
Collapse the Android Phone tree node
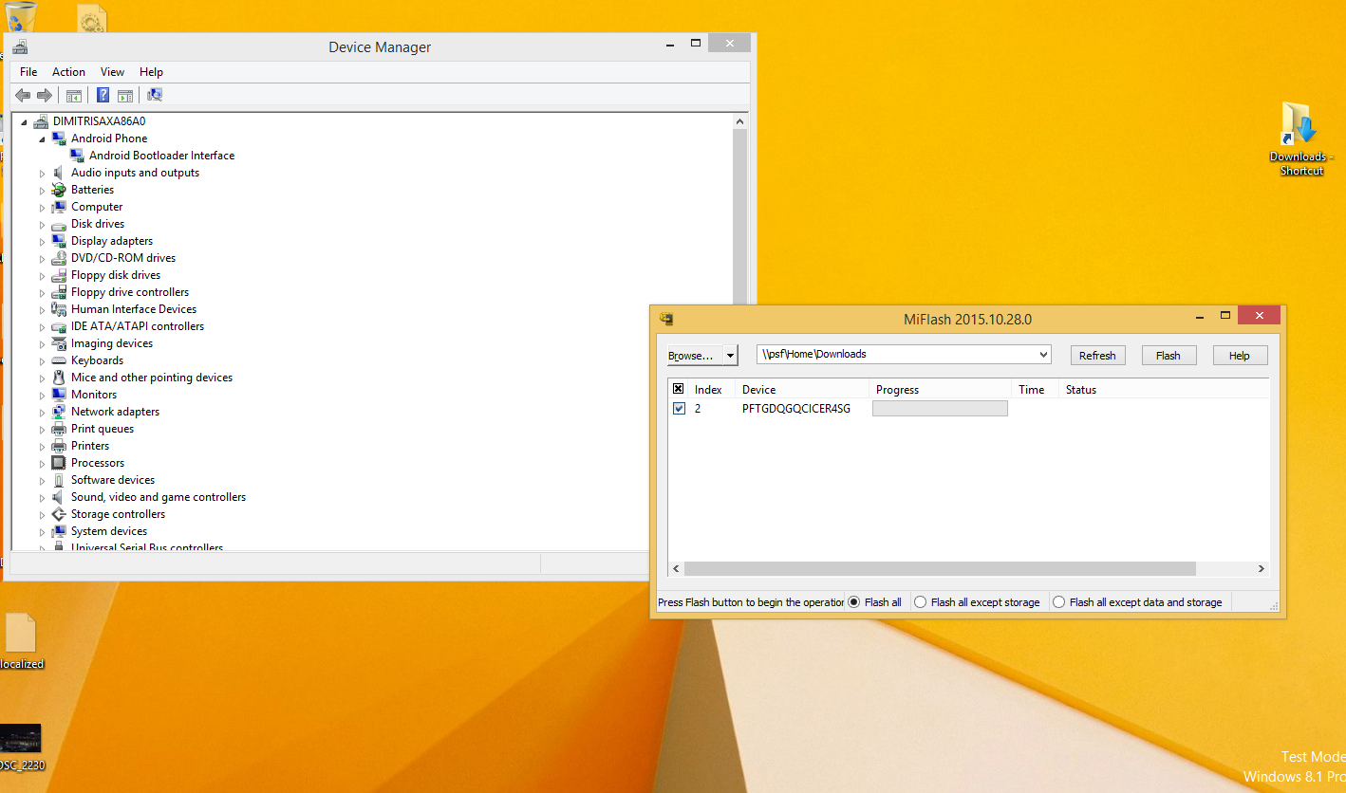point(42,139)
